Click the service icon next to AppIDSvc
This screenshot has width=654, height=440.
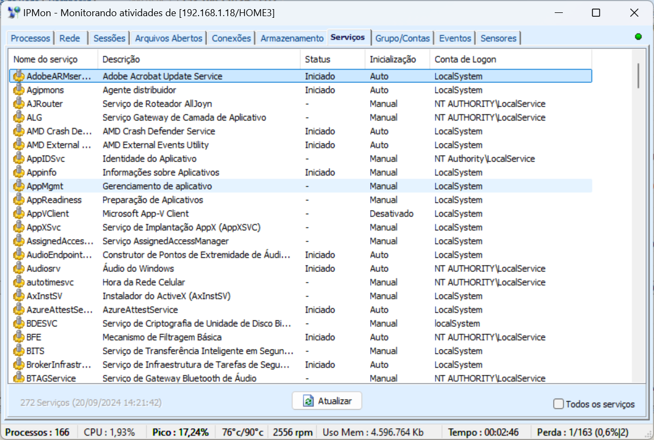[x=18, y=158]
